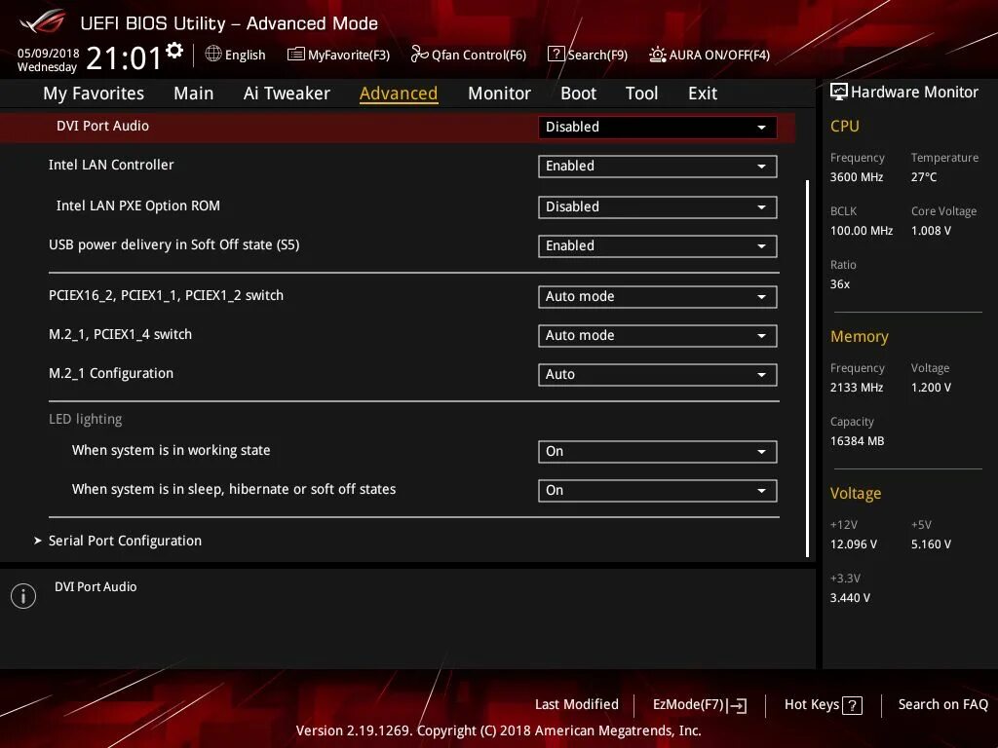Click the 21:01 clock time

(124, 58)
